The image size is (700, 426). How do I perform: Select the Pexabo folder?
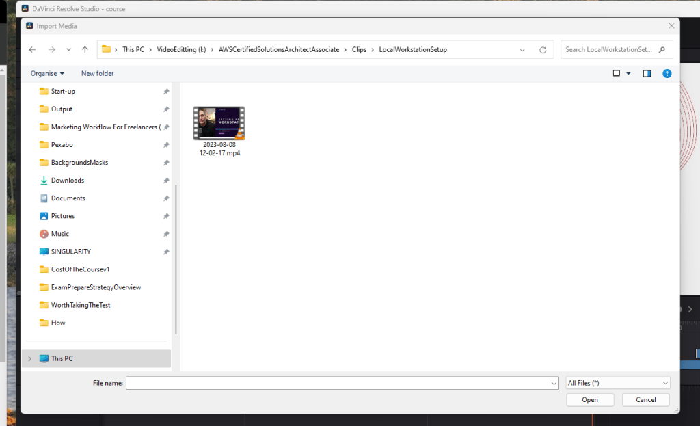62,145
